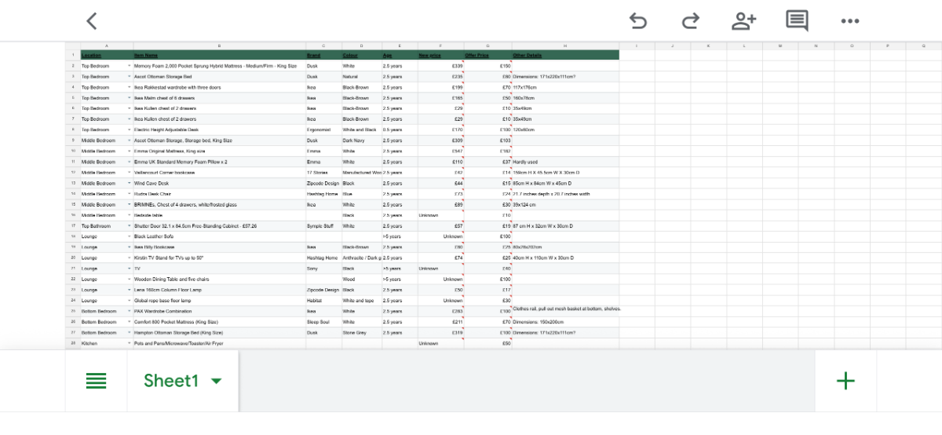
Task: Expand Location dropdown for PAX Wardrobe Combination row
Action: [130, 311]
